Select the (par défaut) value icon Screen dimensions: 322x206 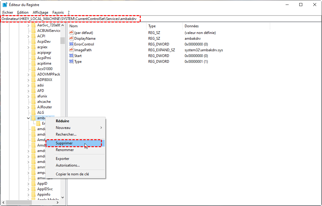click(x=71, y=33)
